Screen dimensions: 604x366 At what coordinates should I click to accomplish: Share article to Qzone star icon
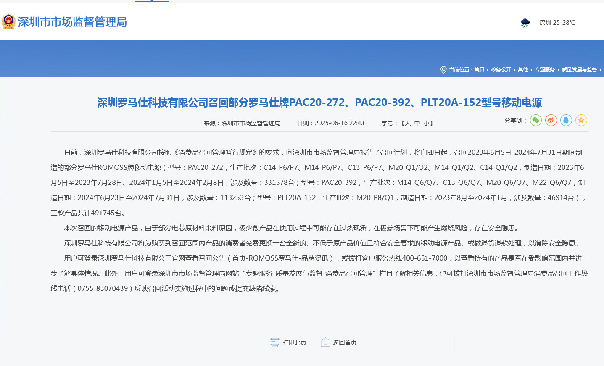(x=581, y=121)
